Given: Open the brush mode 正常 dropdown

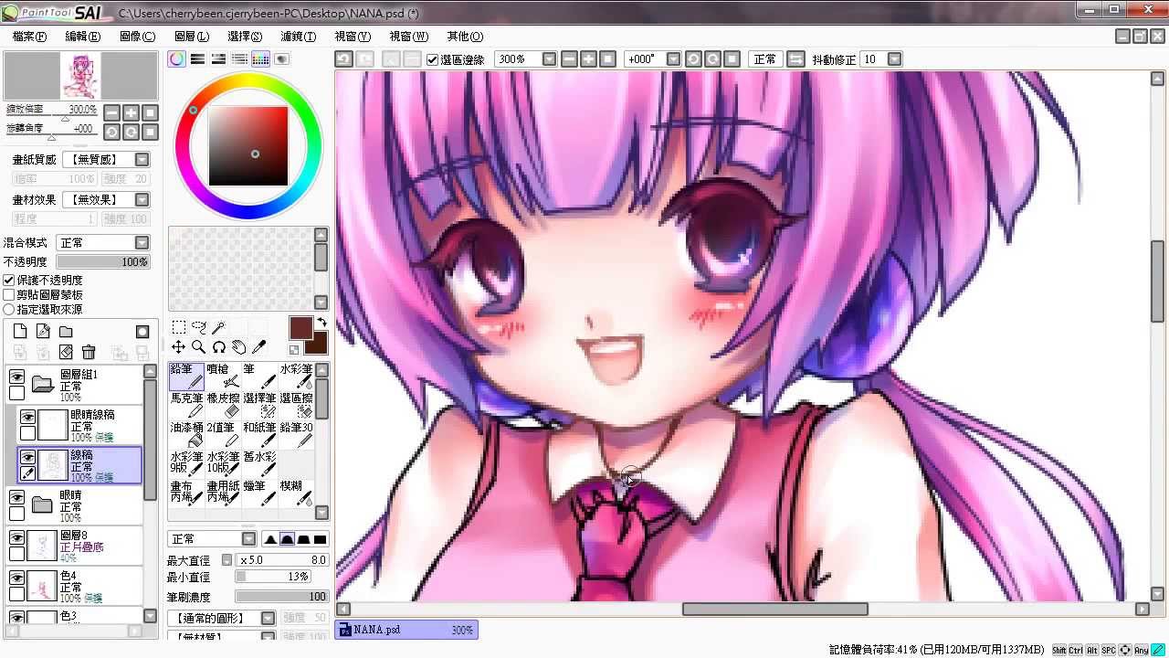Looking at the screenshot, I should [248, 539].
